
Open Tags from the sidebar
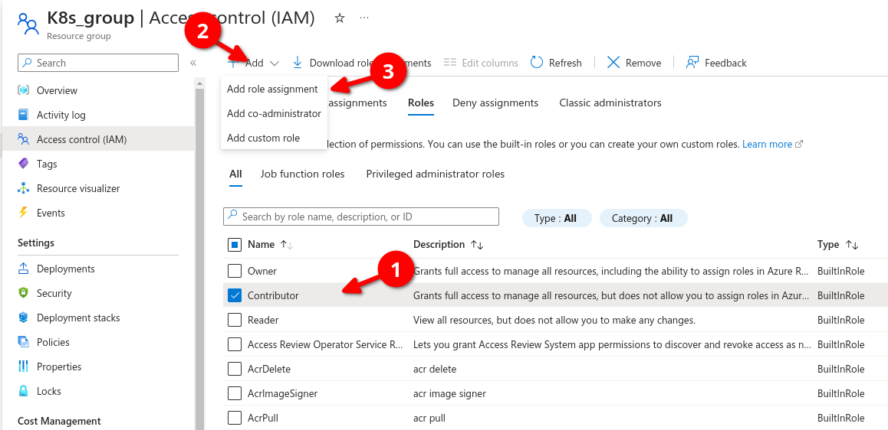47,164
